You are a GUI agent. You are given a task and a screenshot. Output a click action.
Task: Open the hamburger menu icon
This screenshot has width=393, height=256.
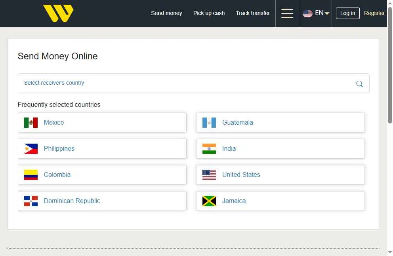pyautogui.click(x=287, y=13)
